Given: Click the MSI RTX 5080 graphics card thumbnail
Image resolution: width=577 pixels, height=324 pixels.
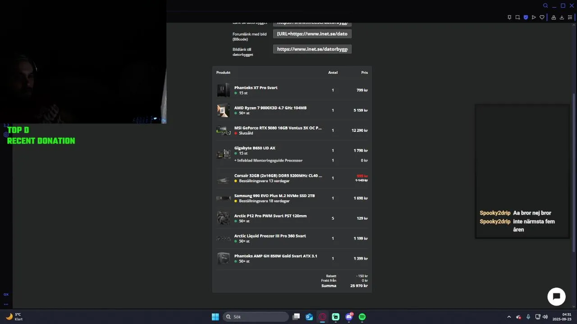Looking at the screenshot, I should coord(223,130).
